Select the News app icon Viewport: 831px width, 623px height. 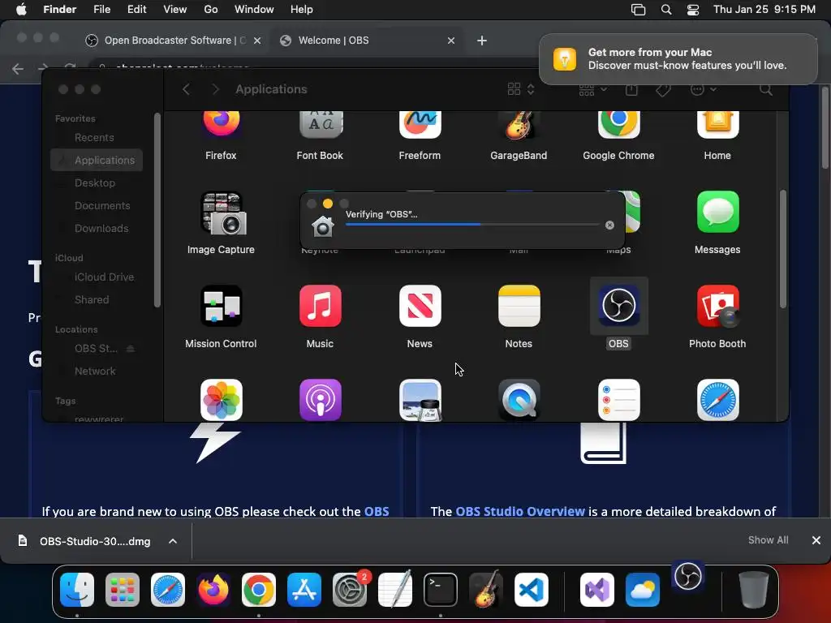(x=420, y=306)
